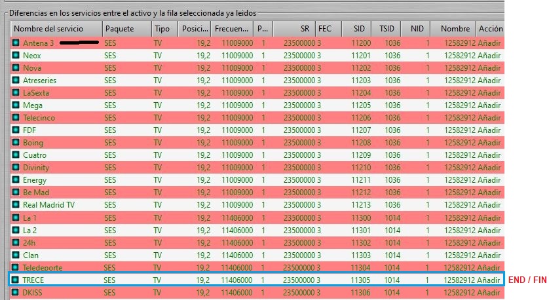This screenshot has height=300, width=549.
Task: Click the TV icon beside 24h
Action: (x=16, y=242)
